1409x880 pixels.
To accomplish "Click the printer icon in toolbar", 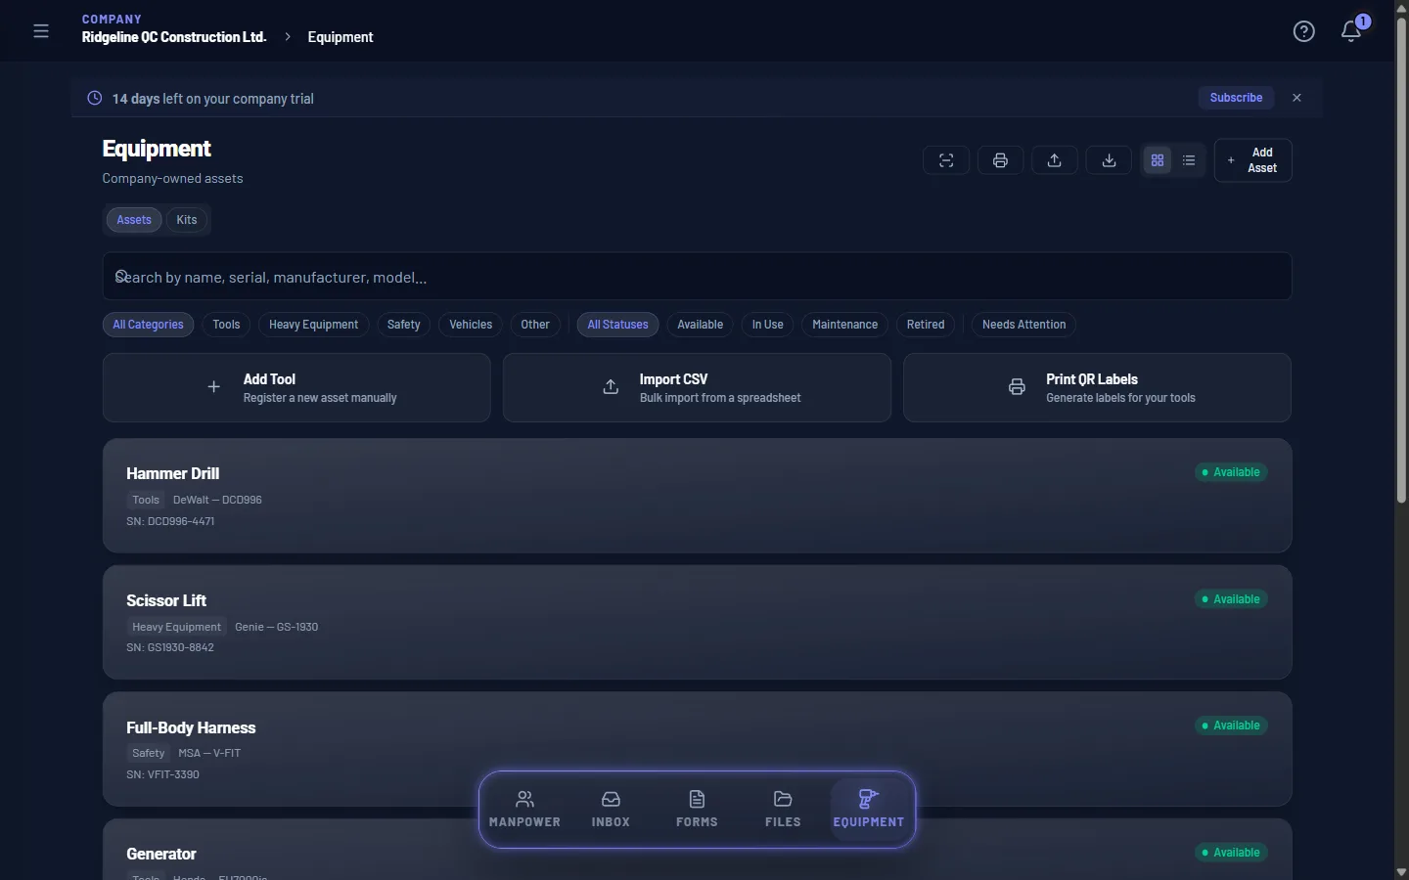I will point(1000,160).
